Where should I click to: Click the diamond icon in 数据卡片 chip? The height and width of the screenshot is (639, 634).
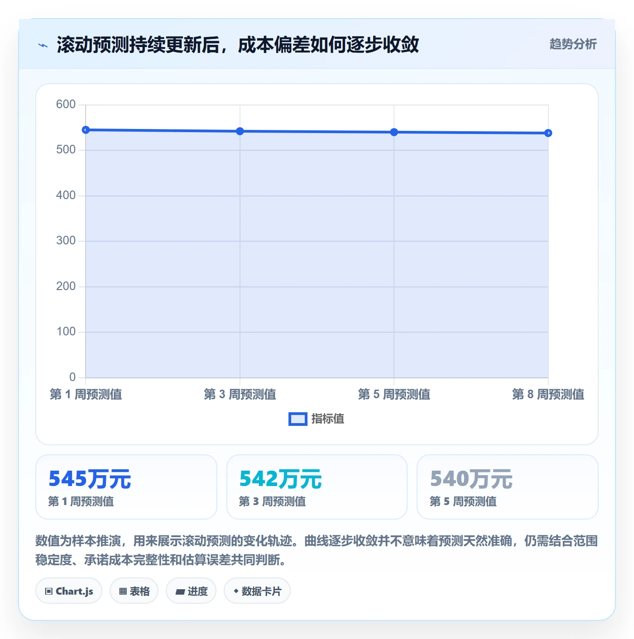(236, 591)
